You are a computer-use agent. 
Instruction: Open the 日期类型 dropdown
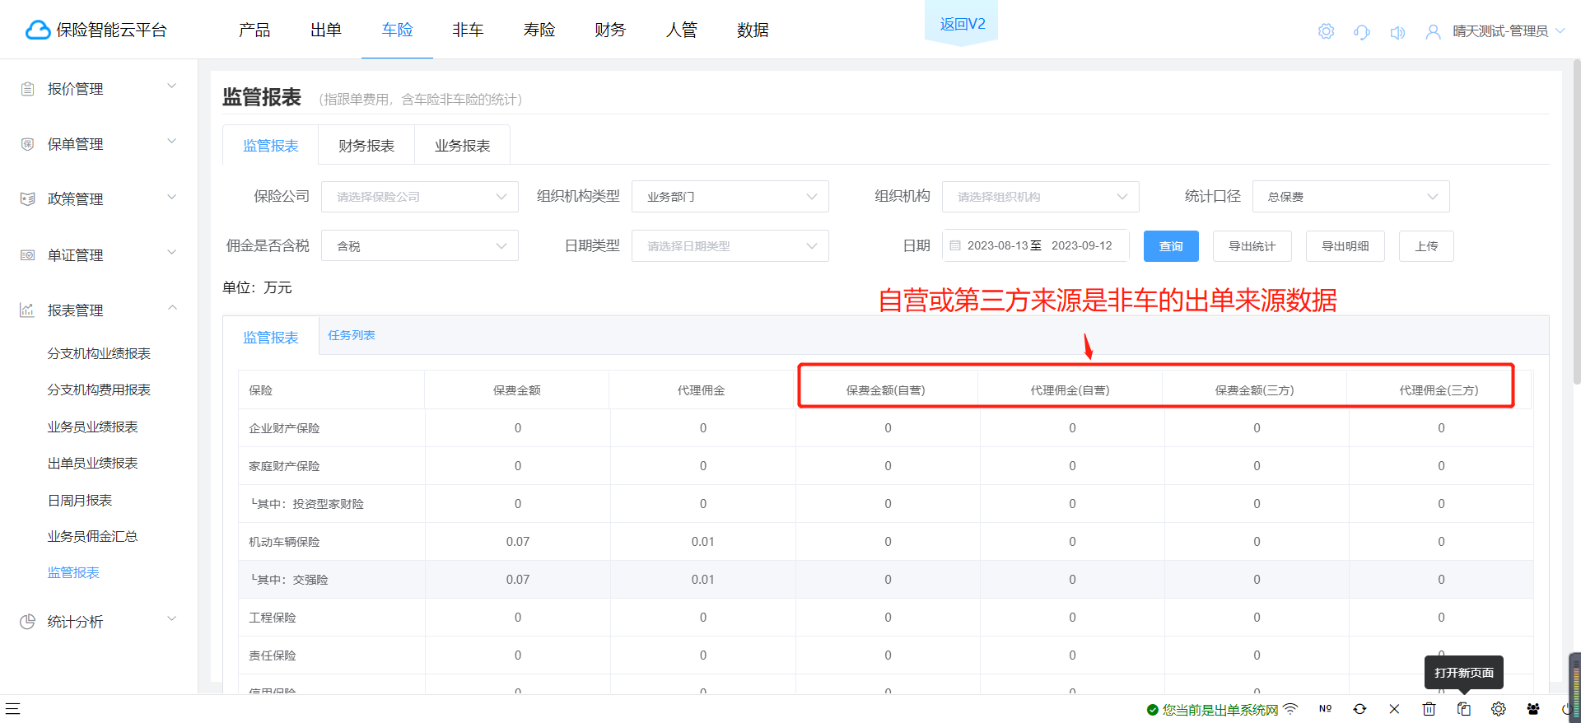coord(730,245)
